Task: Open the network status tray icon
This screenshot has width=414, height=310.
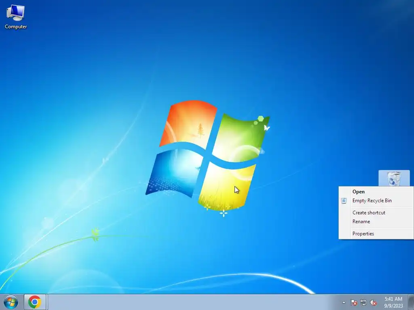Action: pyautogui.click(x=363, y=302)
